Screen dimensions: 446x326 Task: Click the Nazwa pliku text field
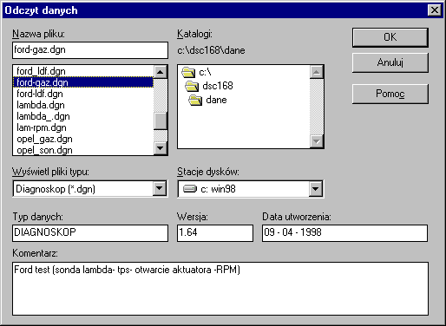90,50
